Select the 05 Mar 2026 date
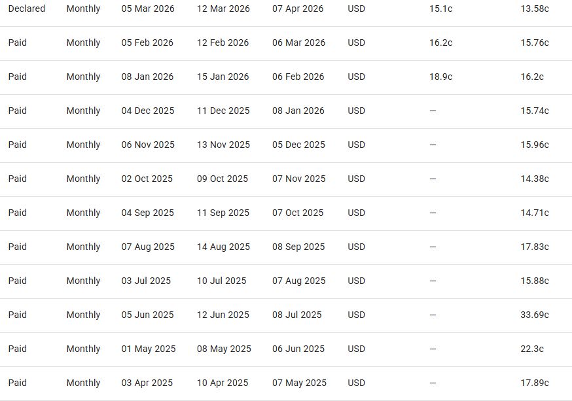The height and width of the screenshot is (401, 572). pos(148,9)
